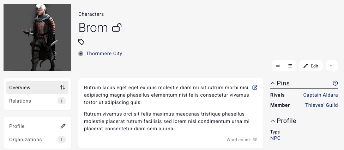Switch to the three-line expanded layout

[x=290, y=66]
